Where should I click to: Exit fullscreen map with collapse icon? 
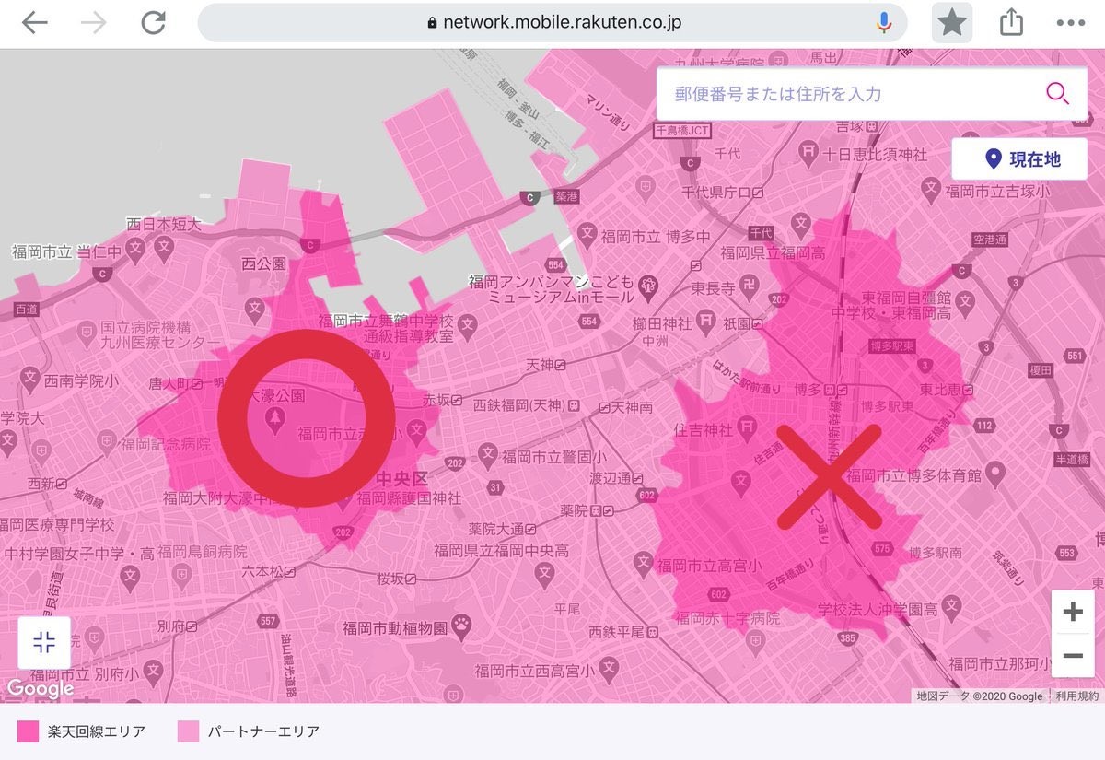tap(44, 642)
